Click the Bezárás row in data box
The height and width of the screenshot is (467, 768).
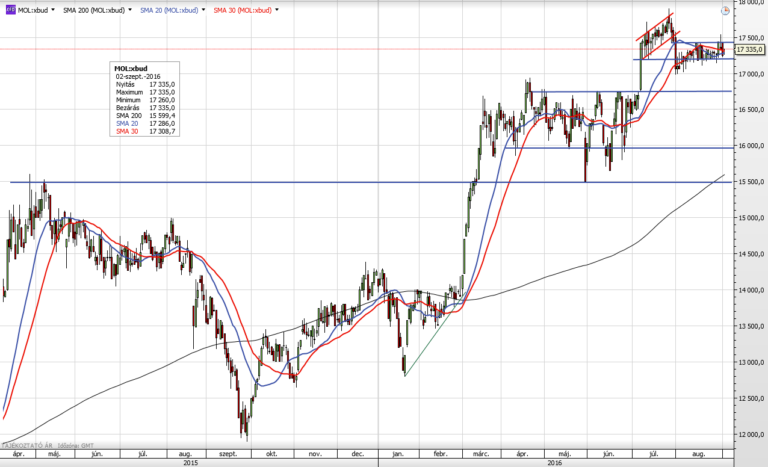click(145, 108)
